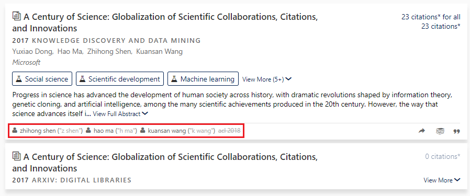
Task: Click the document icon beside arXiv paper title
Action: click(17, 156)
